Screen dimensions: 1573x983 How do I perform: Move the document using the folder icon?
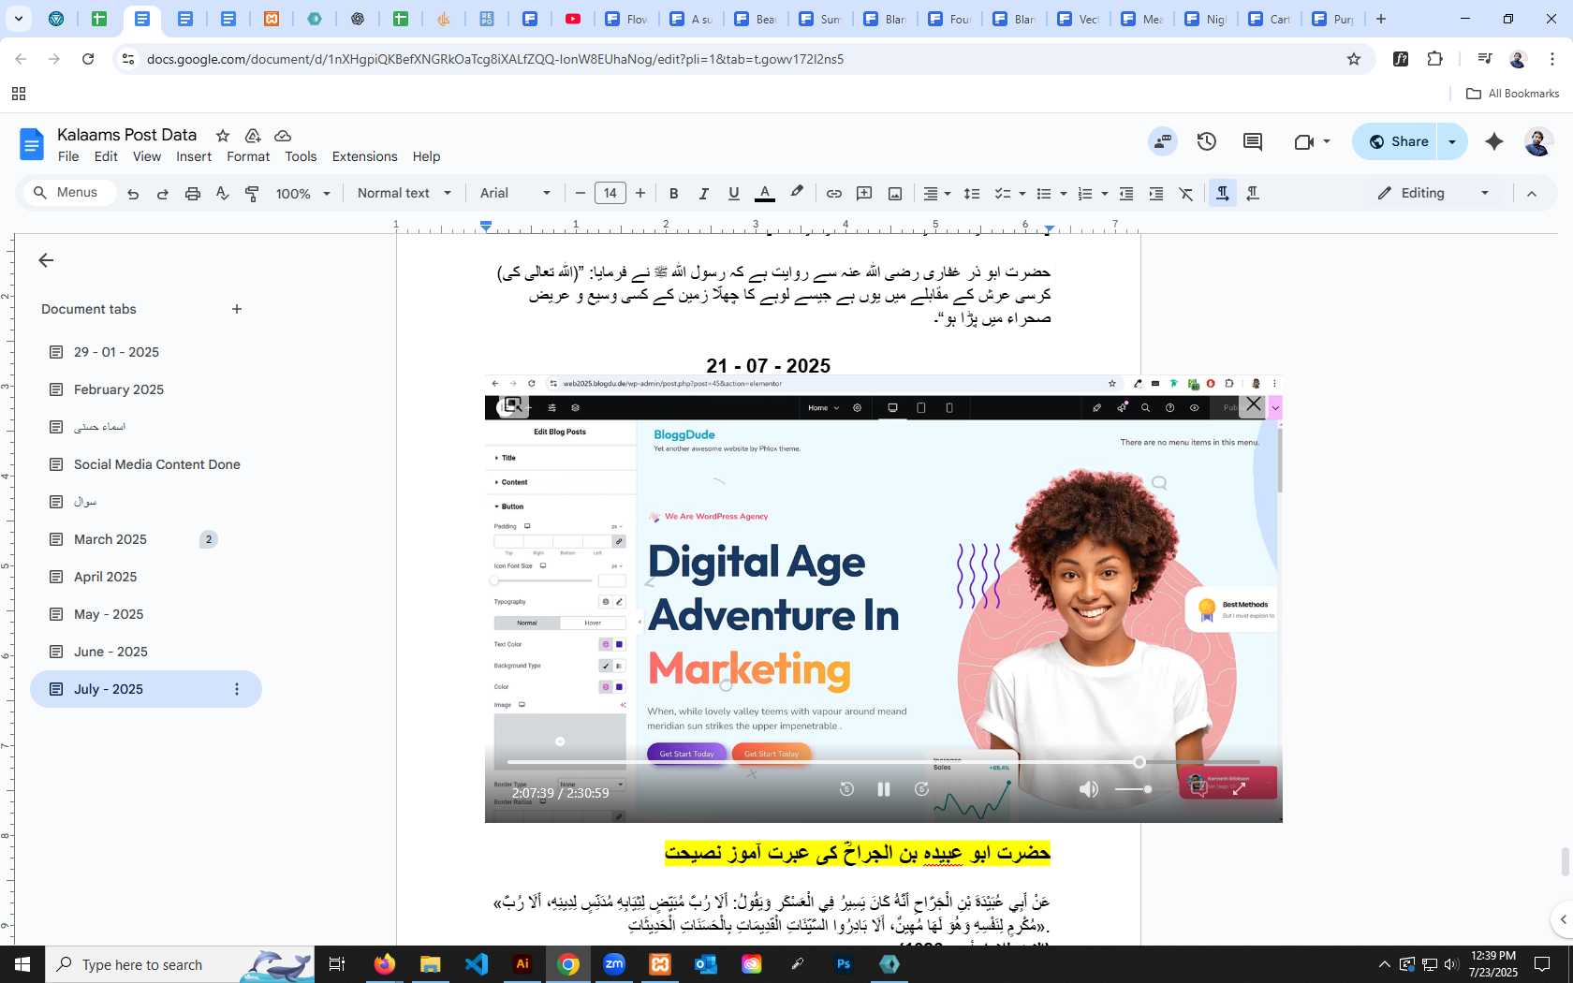click(x=253, y=136)
